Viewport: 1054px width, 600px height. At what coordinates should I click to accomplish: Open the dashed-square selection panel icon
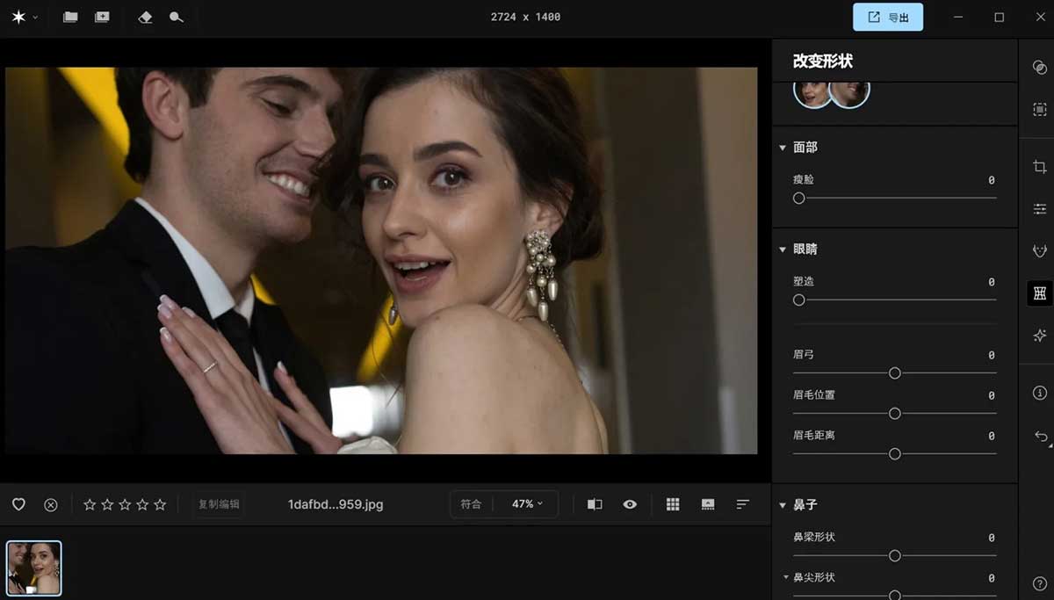pyautogui.click(x=1040, y=109)
